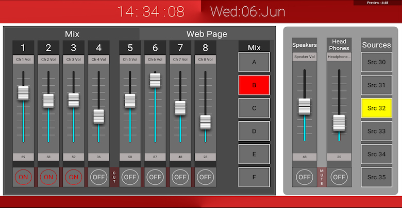Click the Speaker Vol fader handle
The width and height of the screenshot is (402, 208).
[305, 106]
